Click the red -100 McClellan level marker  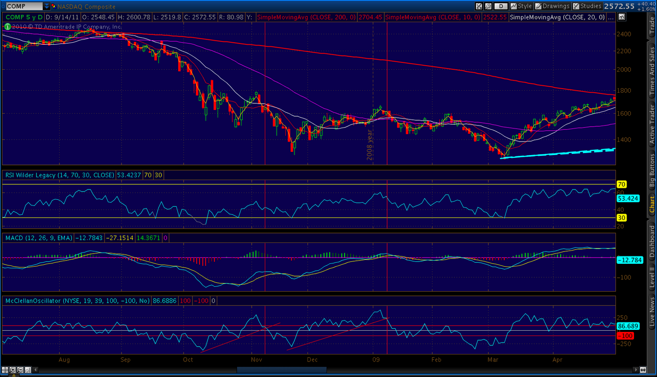[x=625, y=336]
